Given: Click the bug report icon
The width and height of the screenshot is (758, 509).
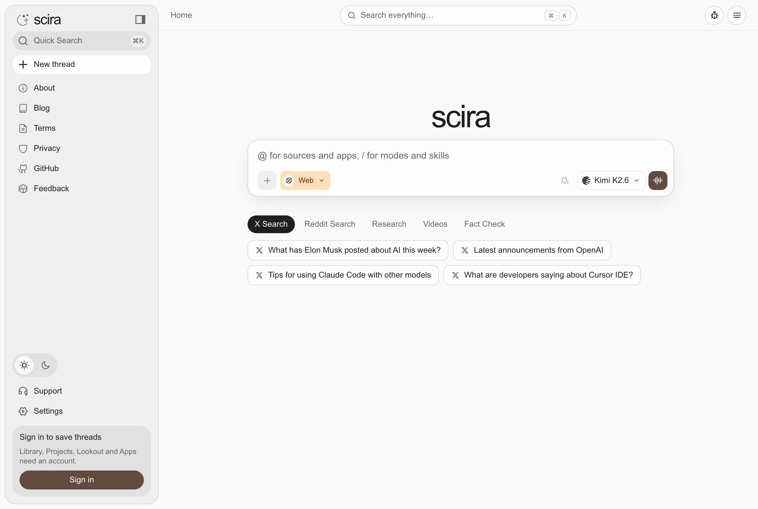Looking at the screenshot, I should (714, 15).
